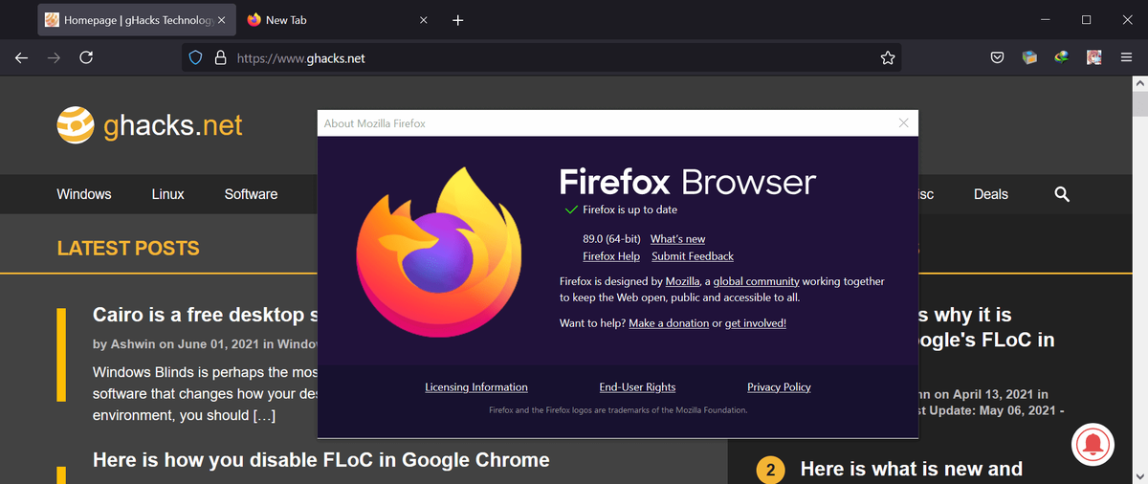Open the global community link
1148x484 pixels.
(756, 281)
